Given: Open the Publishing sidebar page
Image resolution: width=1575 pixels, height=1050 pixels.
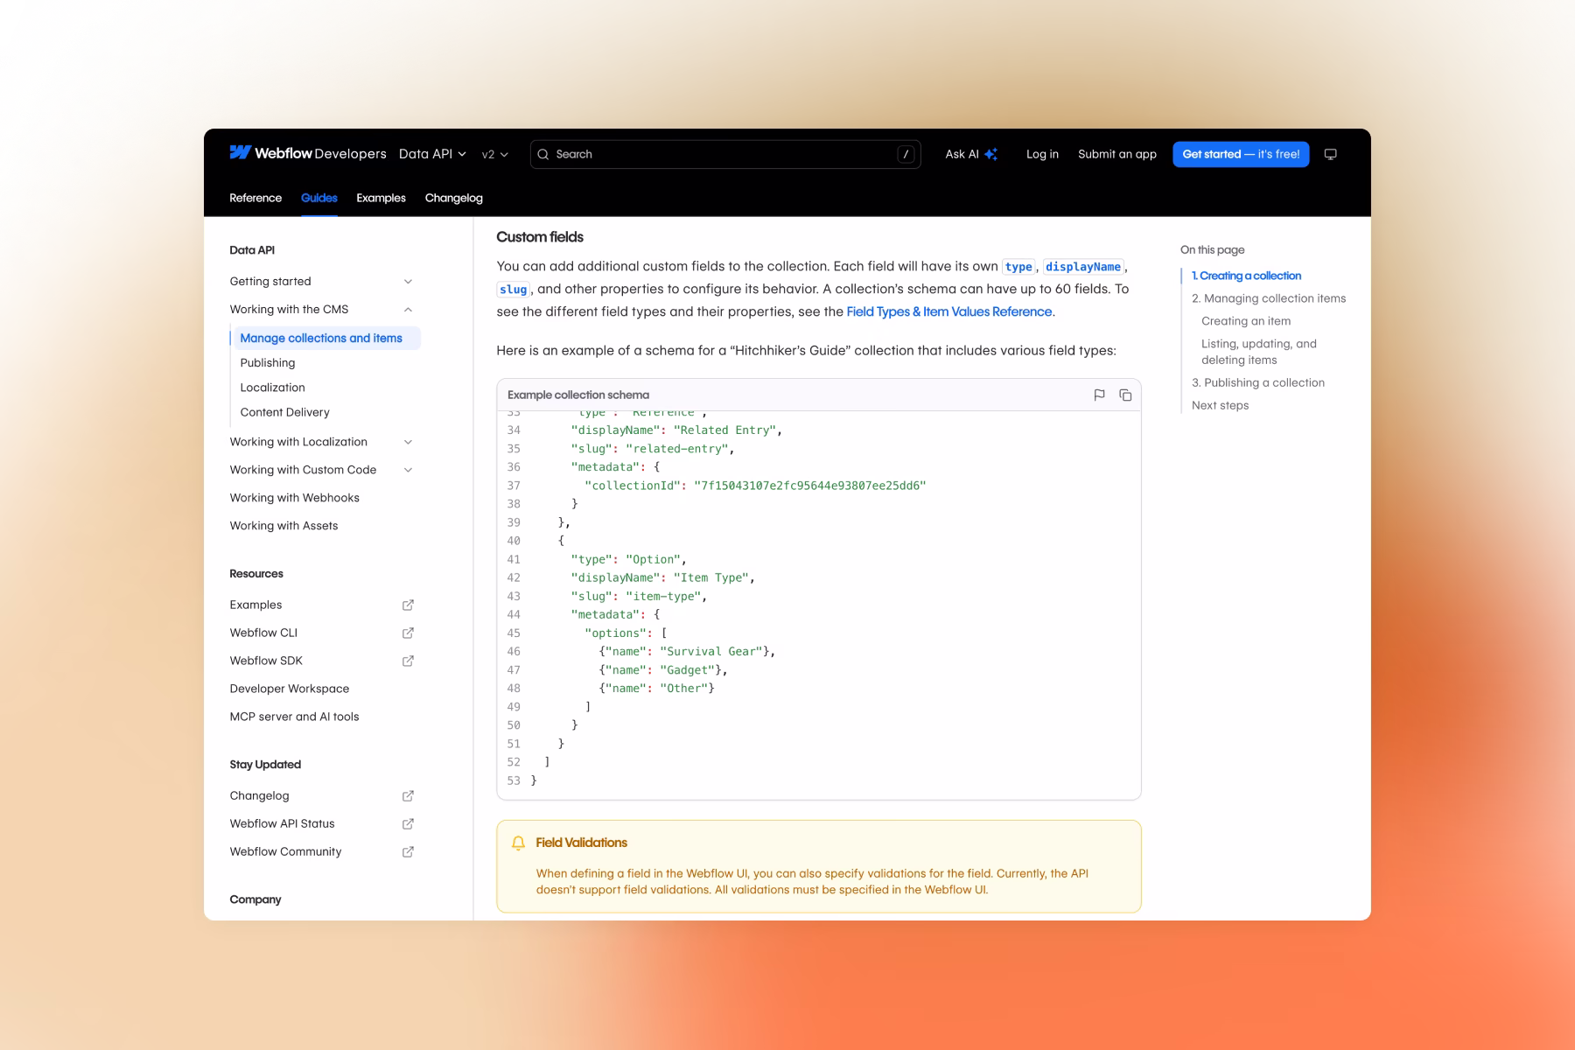Looking at the screenshot, I should coord(268,362).
